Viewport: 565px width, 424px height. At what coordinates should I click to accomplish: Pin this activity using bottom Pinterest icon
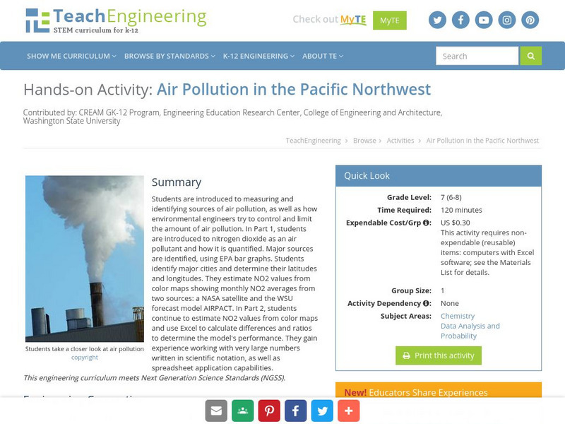tap(268, 411)
